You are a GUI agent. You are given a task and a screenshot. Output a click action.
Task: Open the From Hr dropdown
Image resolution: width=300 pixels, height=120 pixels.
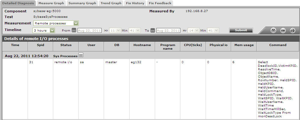115,30
